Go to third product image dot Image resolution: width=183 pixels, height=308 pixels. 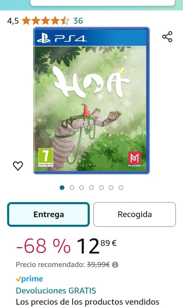coord(82,188)
